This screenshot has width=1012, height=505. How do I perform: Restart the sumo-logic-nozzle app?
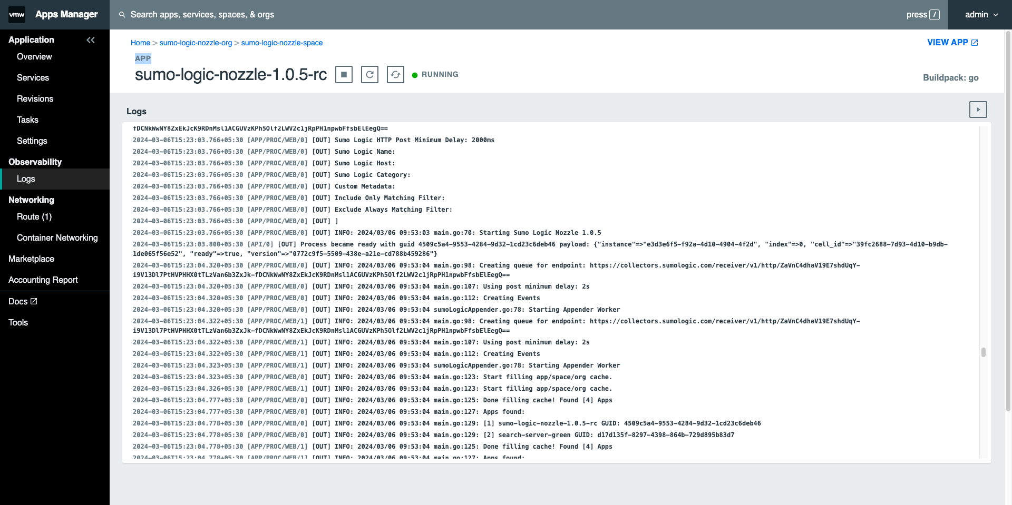(x=369, y=74)
